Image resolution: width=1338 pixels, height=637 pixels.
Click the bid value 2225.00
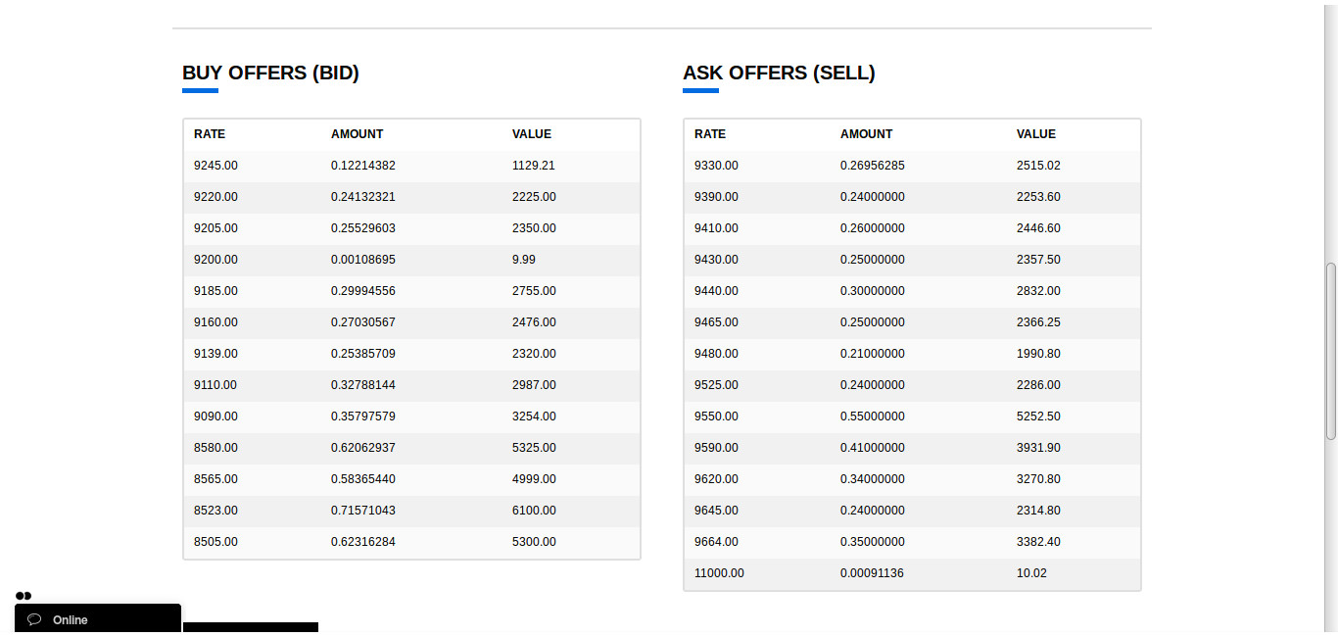point(534,197)
